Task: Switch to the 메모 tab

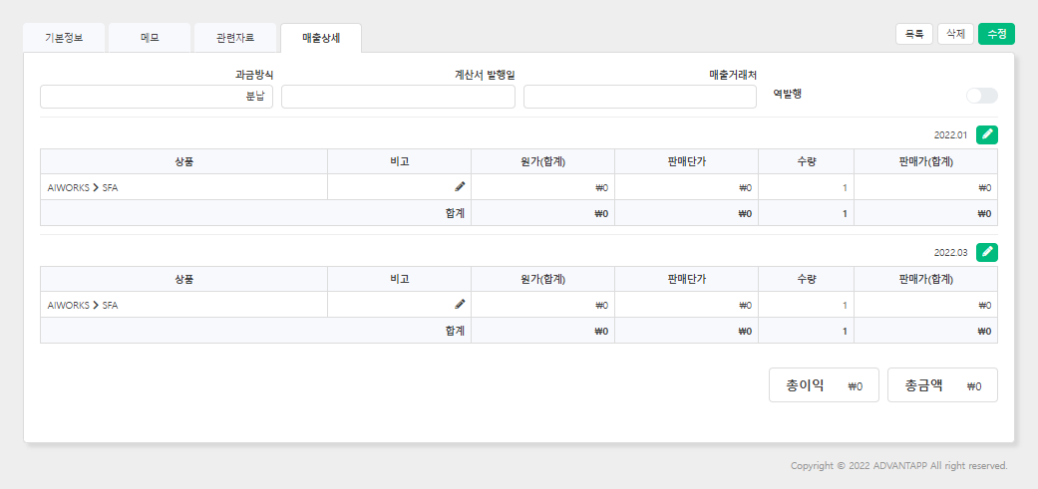Action: coord(150,38)
